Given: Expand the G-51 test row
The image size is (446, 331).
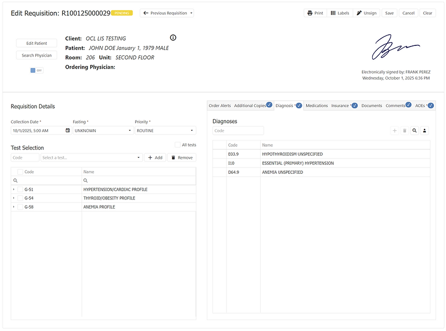Looking at the screenshot, I should (x=14, y=190).
